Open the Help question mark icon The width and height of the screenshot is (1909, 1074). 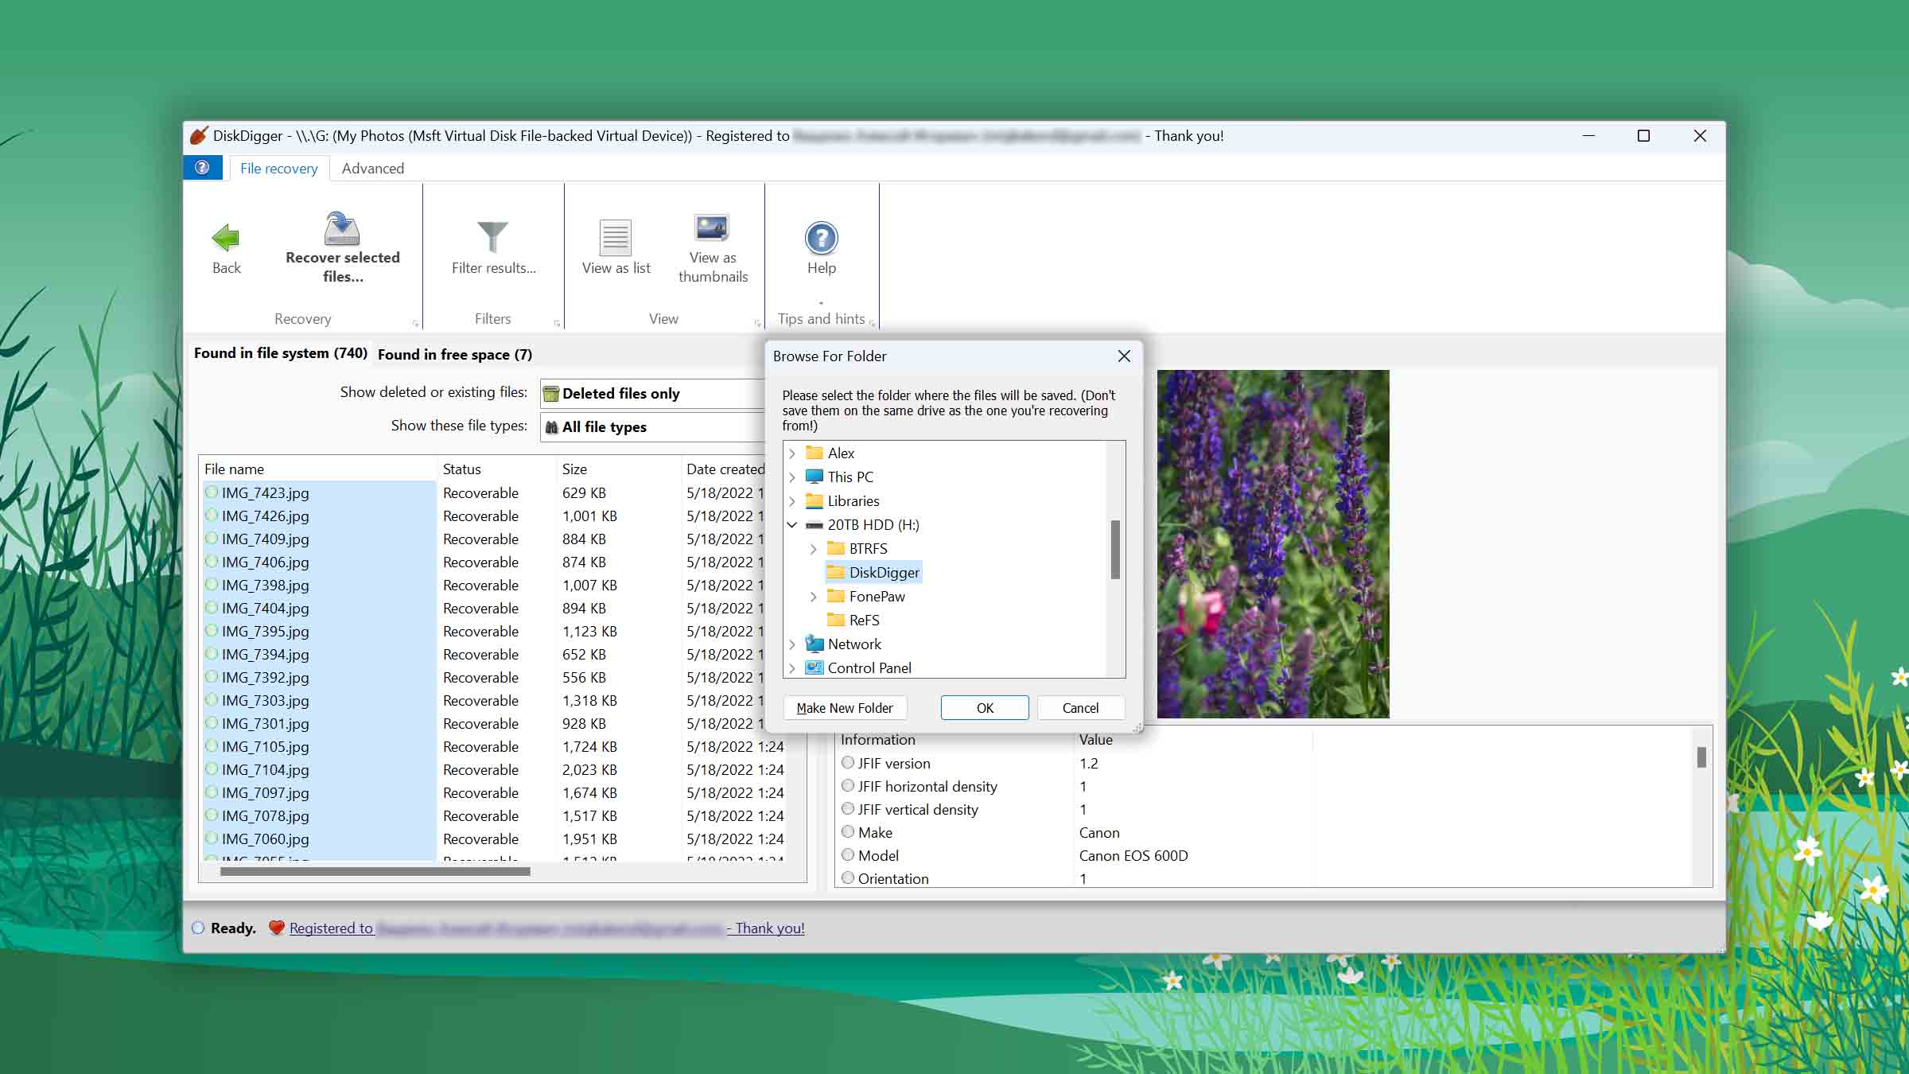click(x=821, y=237)
